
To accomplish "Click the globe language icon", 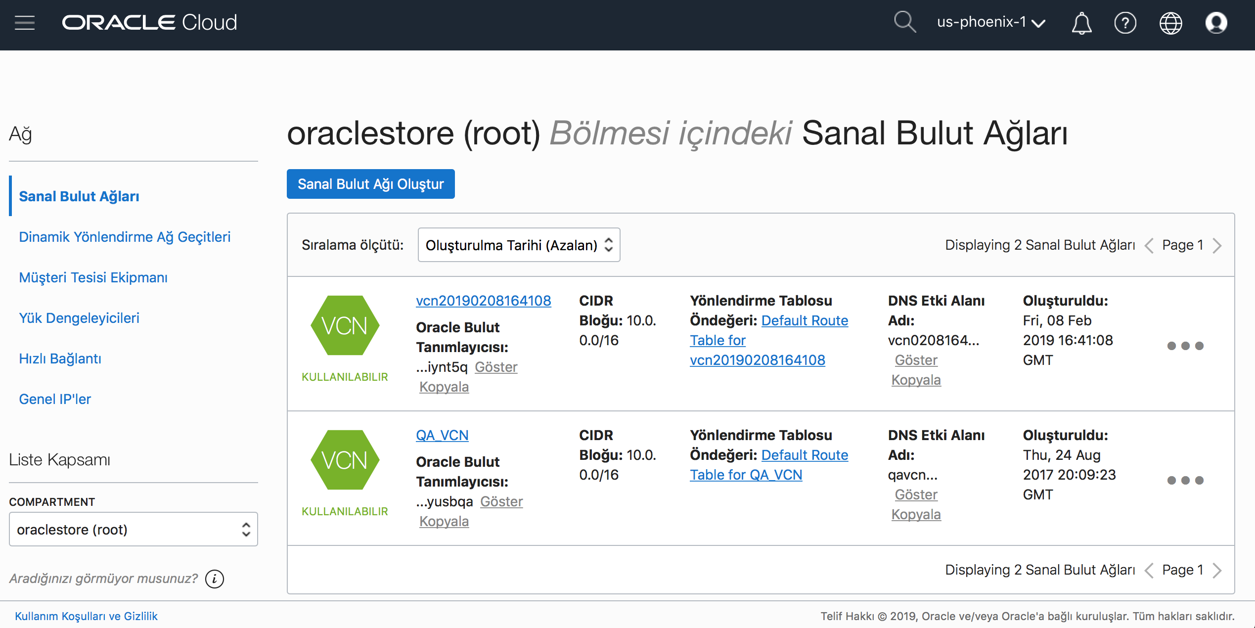I will 1170,23.
